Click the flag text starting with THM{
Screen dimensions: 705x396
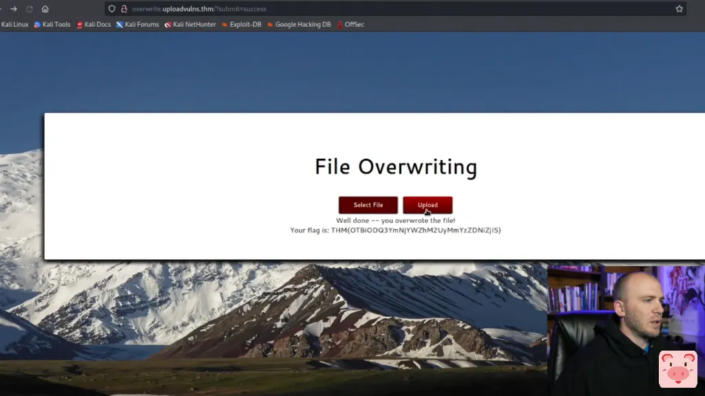click(416, 230)
